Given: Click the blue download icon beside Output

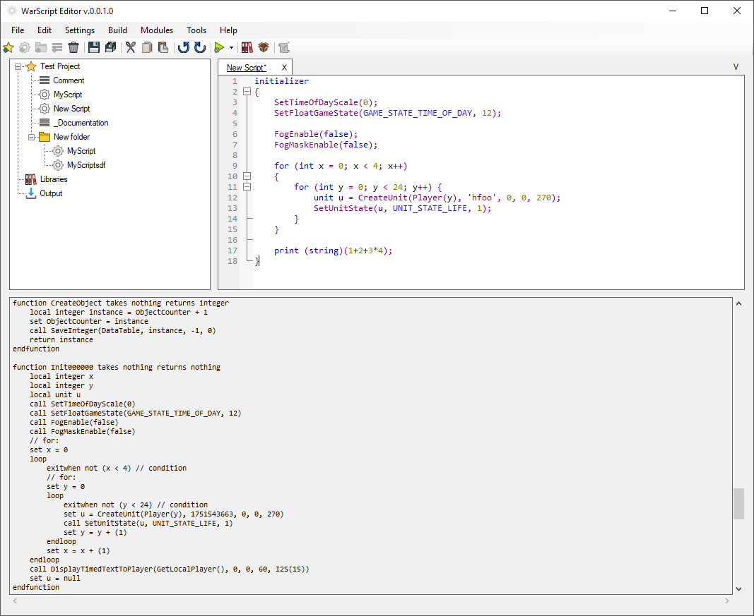Looking at the screenshot, I should (x=31, y=193).
